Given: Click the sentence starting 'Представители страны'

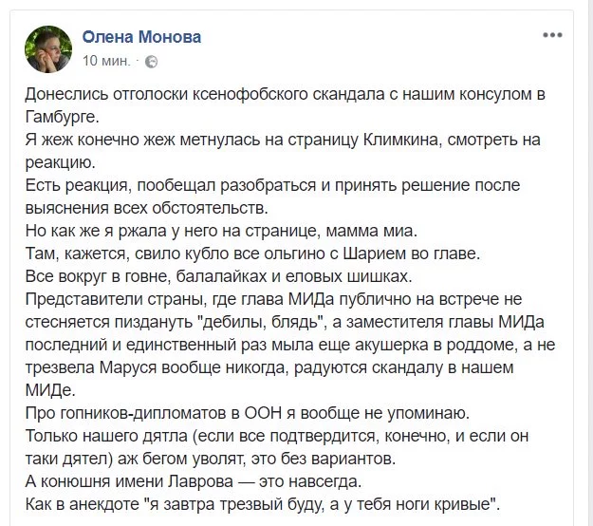Looking at the screenshot, I should 290,345.
